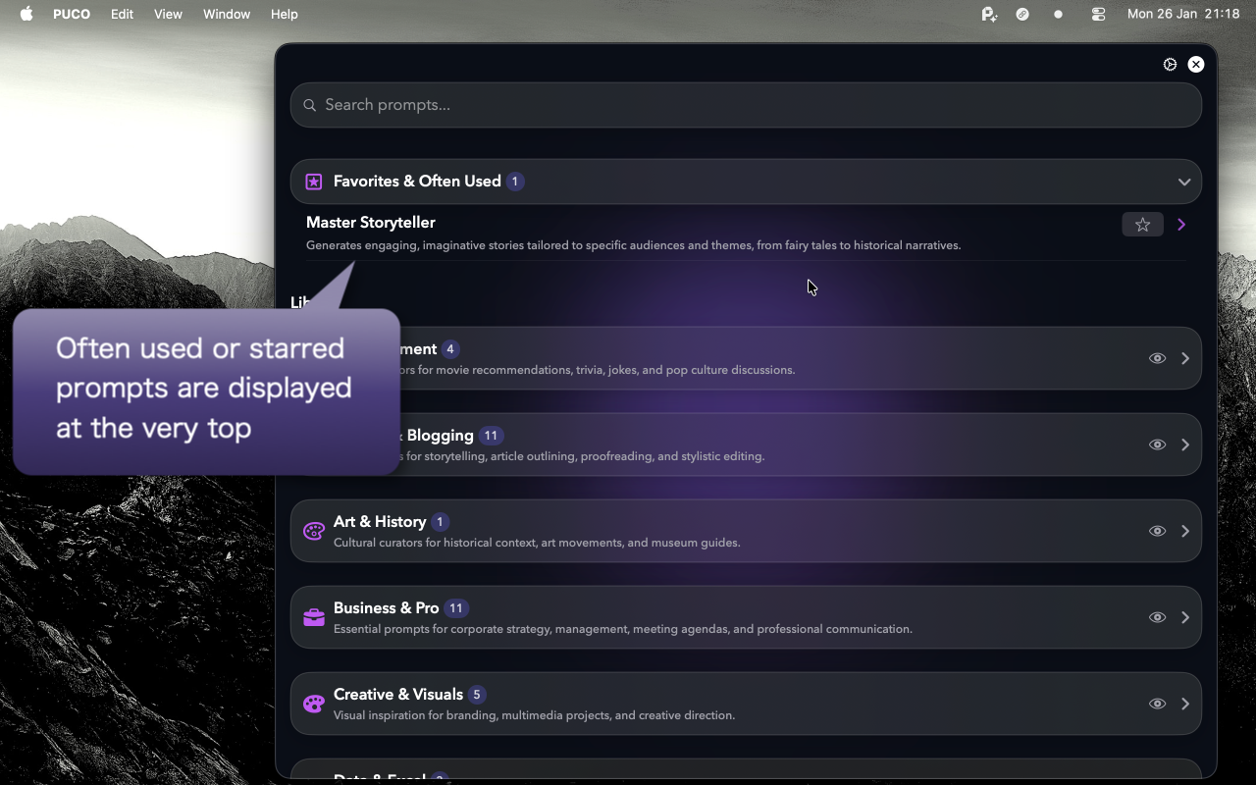
Task: Click the palette icon beside Art & History
Action: [x=314, y=531]
